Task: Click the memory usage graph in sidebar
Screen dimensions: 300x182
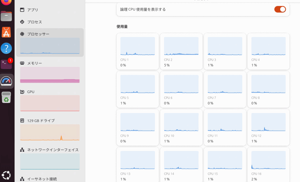Action: (x=50, y=75)
